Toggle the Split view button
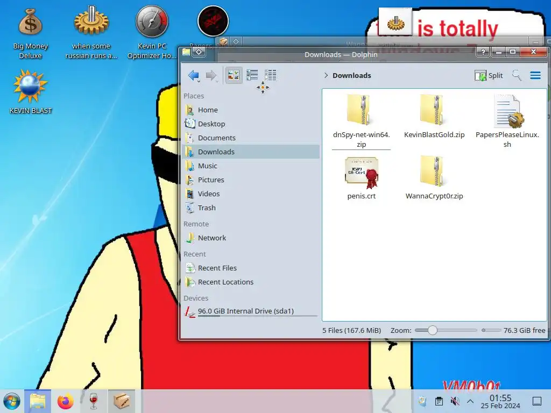Image resolution: width=551 pixels, height=413 pixels. pos(489,75)
